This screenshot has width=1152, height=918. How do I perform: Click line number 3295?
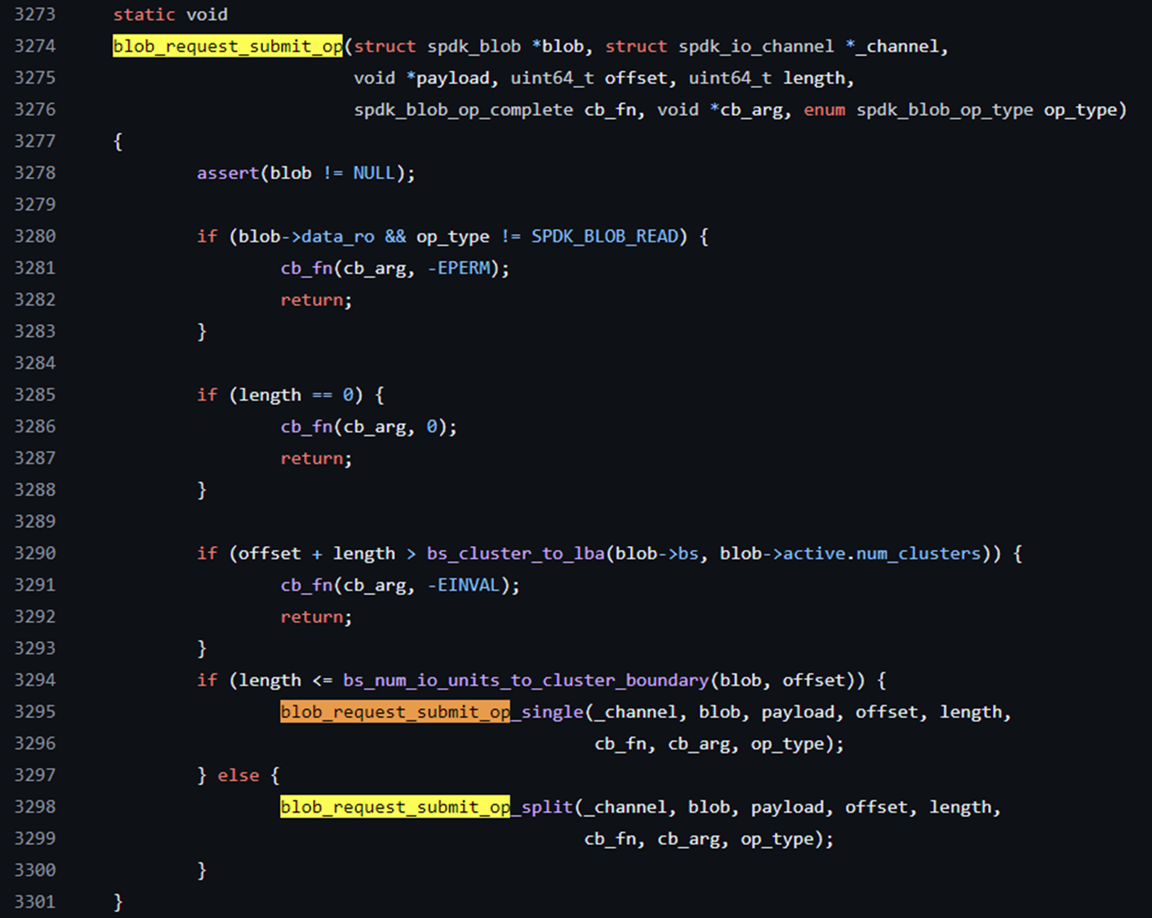click(35, 712)
